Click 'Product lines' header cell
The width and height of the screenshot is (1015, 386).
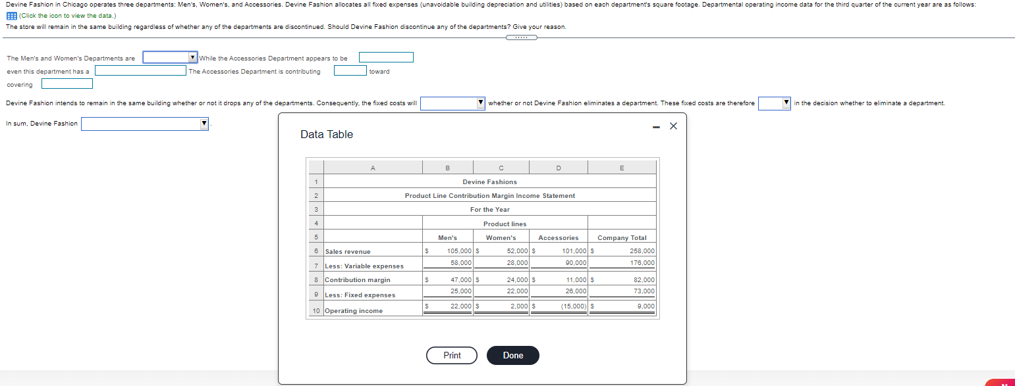pyautogui.click(x=505, y=224)
